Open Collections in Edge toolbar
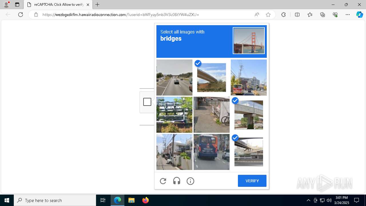366x206 pixels. tap(323, 15)
